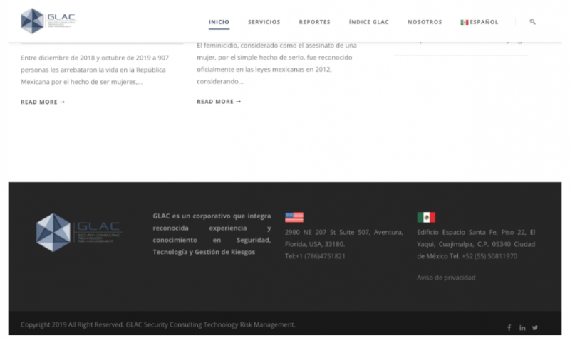Go to the Inicio menu item
Image resolution: width=570 pixels, height=338 pixels.
pyautogui.click(x=219, y=22)
